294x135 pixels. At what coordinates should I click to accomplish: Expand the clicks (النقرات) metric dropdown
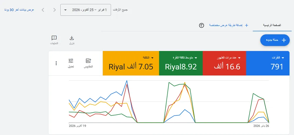[x=283, y=58]
